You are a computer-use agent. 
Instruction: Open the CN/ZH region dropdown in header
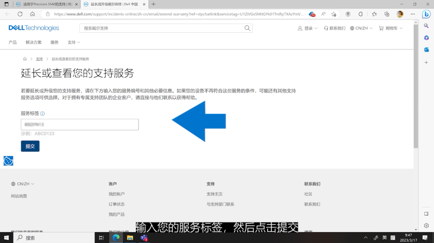360,28
